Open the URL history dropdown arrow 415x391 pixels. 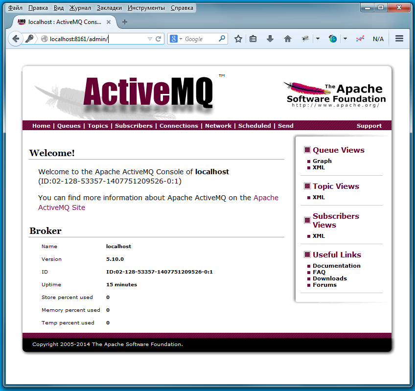150,39
